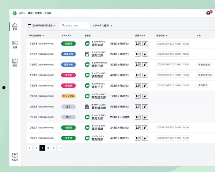Sort by 申し込み日時 column arrow
Image resolution: width=215 pixels, height=172 pixels.
(43, 36)
